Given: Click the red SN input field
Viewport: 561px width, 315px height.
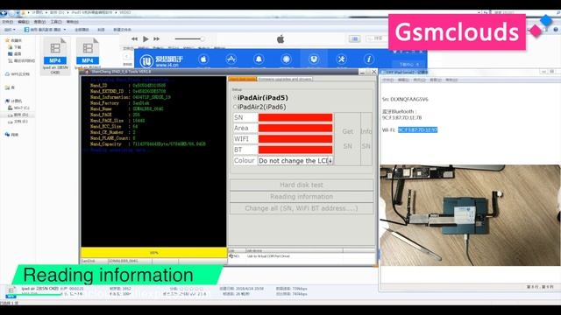Looking at the screenshot, I should (295, 117).
